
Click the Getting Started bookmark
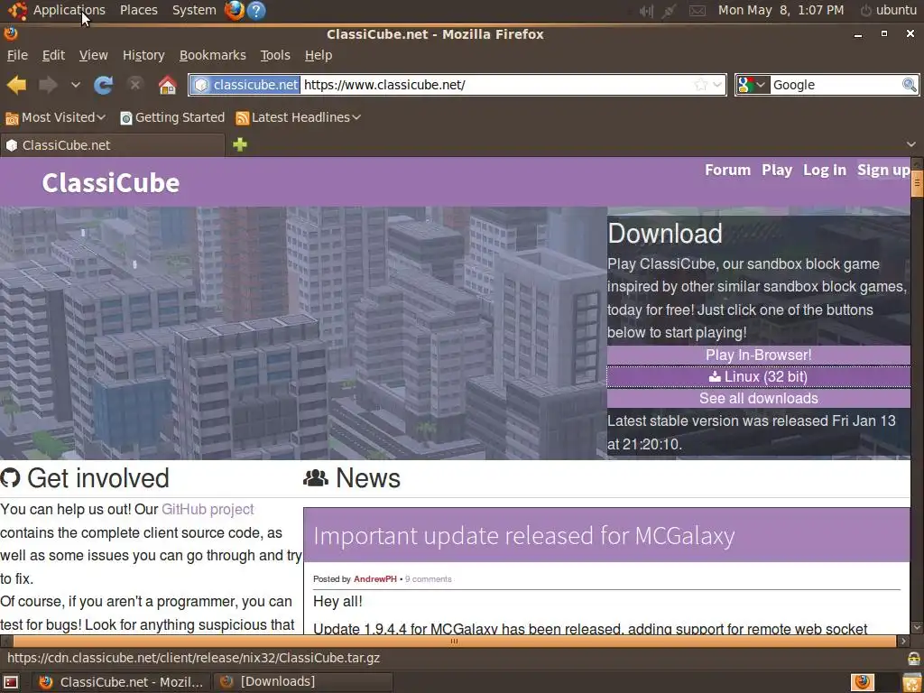tap(172, 117)
